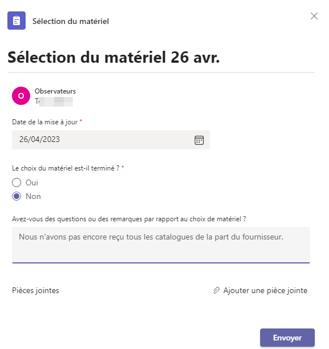Choose the Oui option label
The image size is (329, 349).
(32, 182)
